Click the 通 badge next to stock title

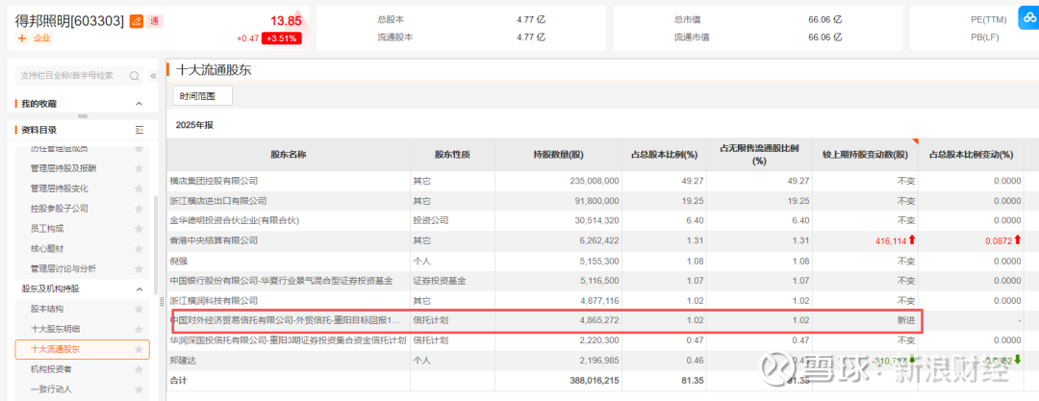(154, 21)
